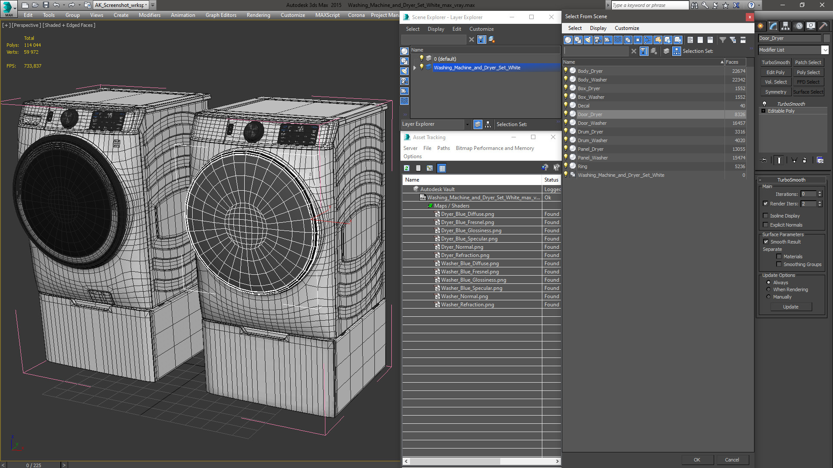Toggle the Display Lights filter icon
833x468 pixels.
pos(587,40)
